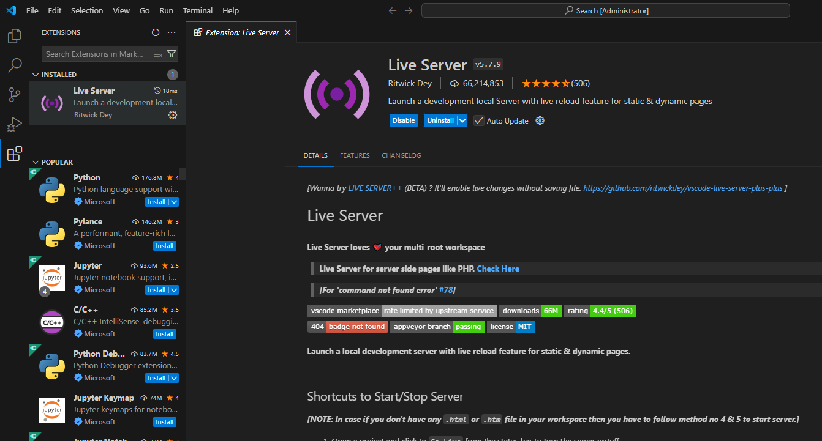Select the C/C++ extension icon
Screen dimensions: 822x441
point(52,322)
